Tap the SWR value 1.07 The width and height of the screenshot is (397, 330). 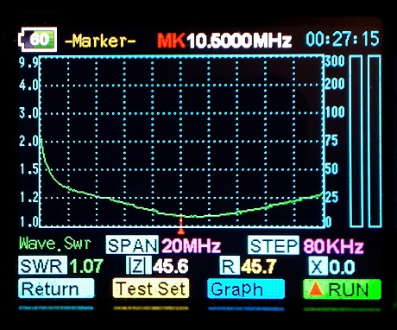tap(86, 266)
